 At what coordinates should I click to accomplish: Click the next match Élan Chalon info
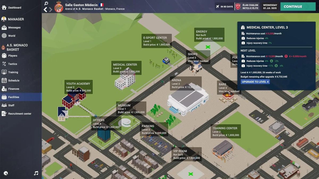[x=247, y=7]
